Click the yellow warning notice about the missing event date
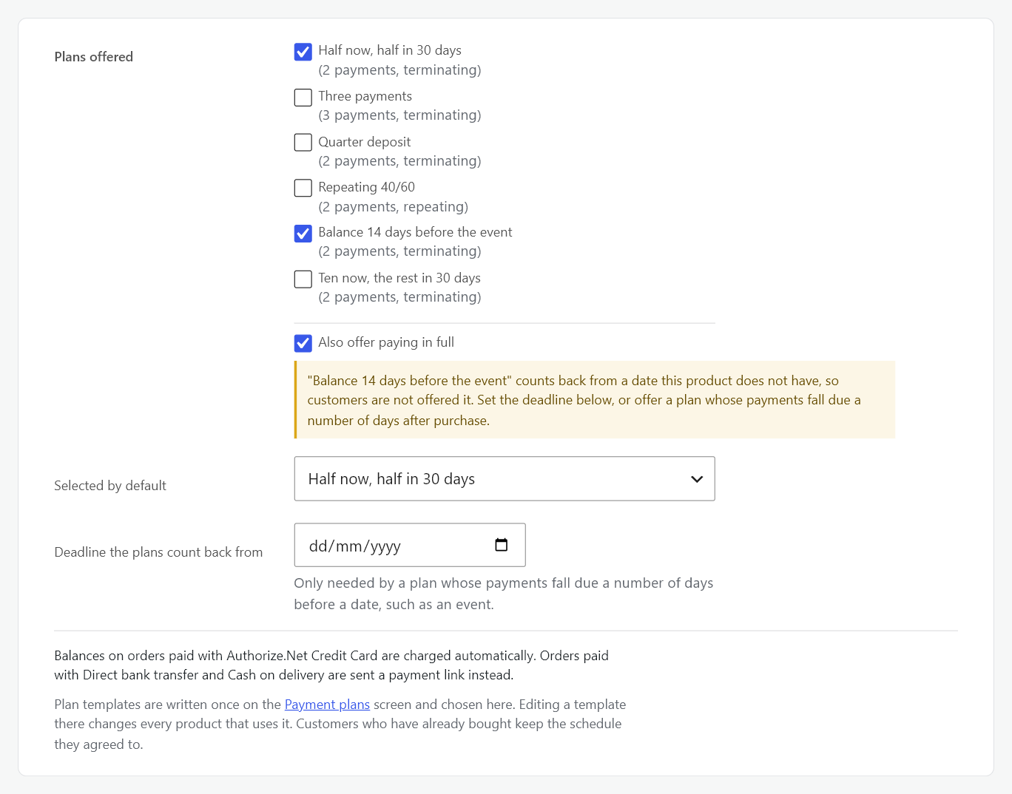 tap(595, 400)
